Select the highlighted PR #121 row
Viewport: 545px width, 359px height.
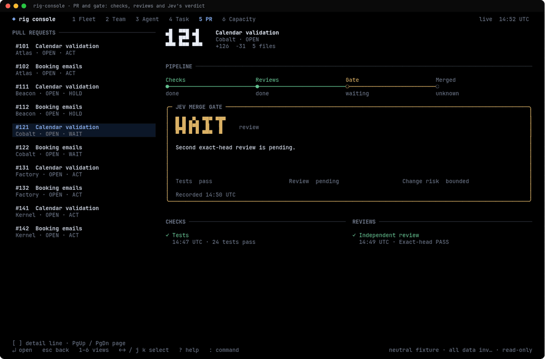pyautogui.click(x=84, y=130)
